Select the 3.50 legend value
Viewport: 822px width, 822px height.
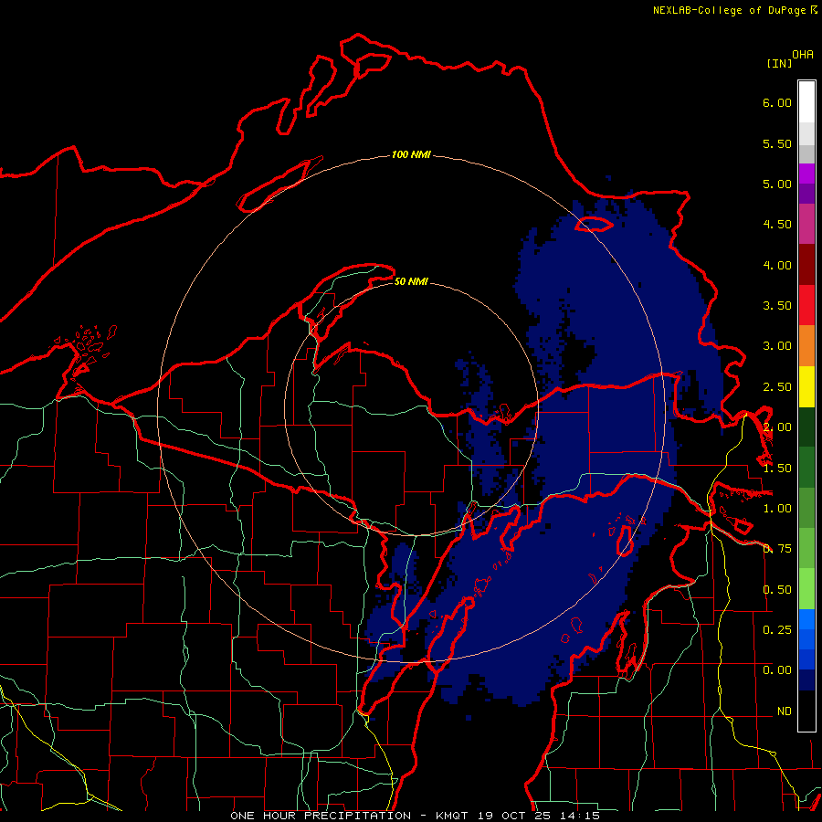(777, 306)
